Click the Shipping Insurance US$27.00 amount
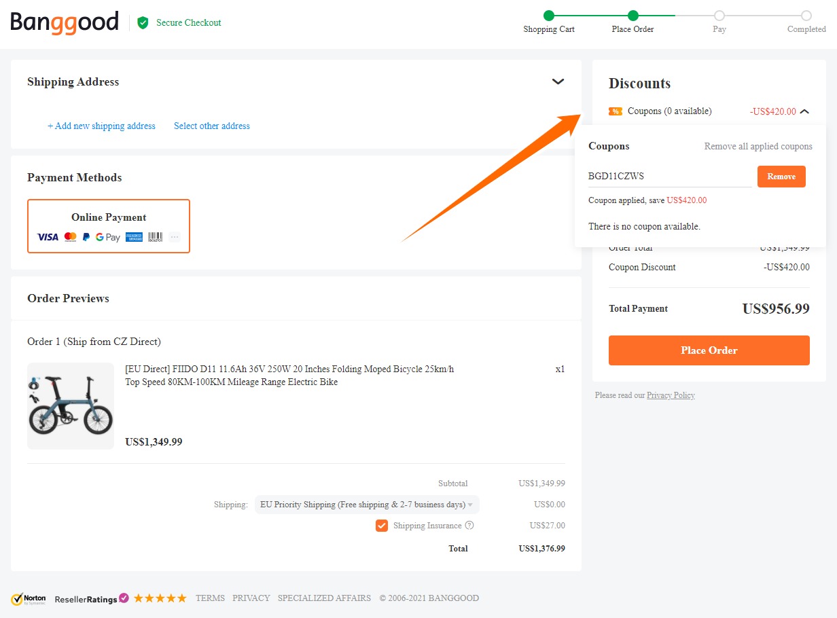 tap(547, 526)
